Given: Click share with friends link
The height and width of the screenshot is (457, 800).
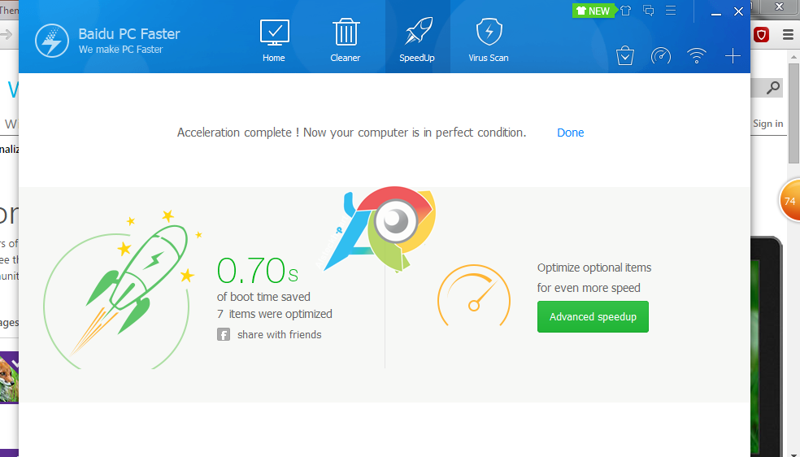Looking at the screenshot, I should click(280, 334).
